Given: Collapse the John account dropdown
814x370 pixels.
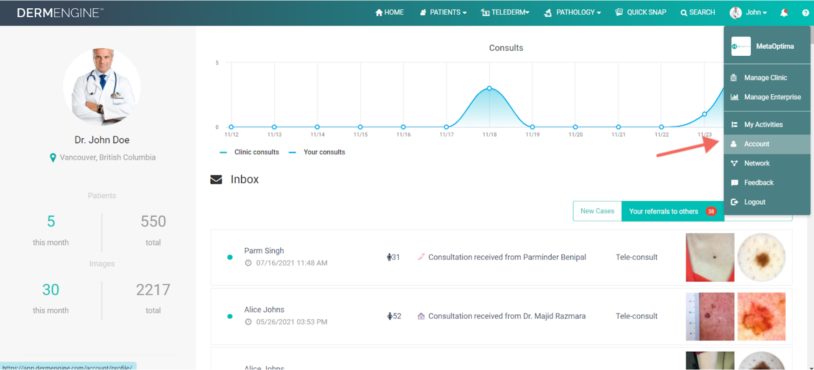Looking at the screenshot, I should click(x=756, y=12).
